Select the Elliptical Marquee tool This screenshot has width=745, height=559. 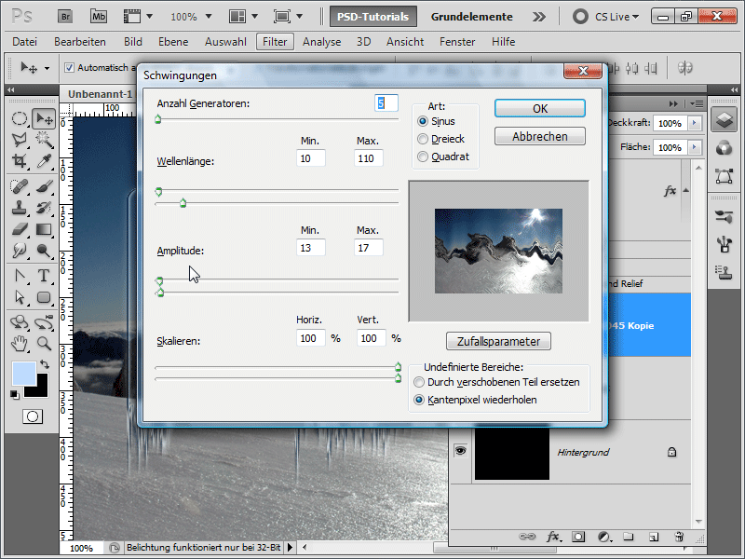19,118
